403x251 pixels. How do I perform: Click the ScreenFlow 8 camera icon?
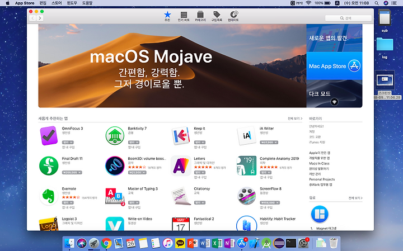pos(246,196)
